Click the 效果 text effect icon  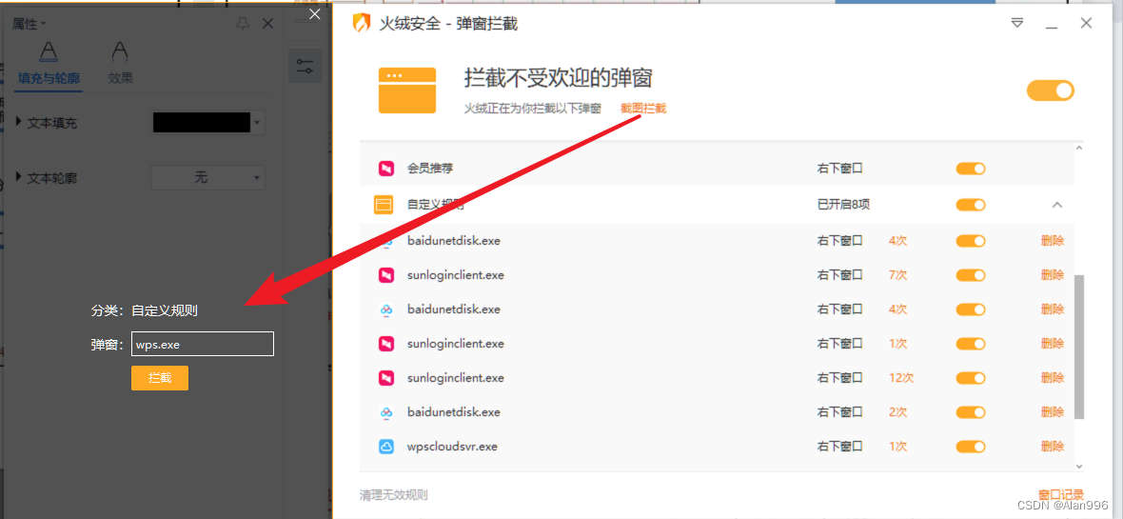[120, 51]
